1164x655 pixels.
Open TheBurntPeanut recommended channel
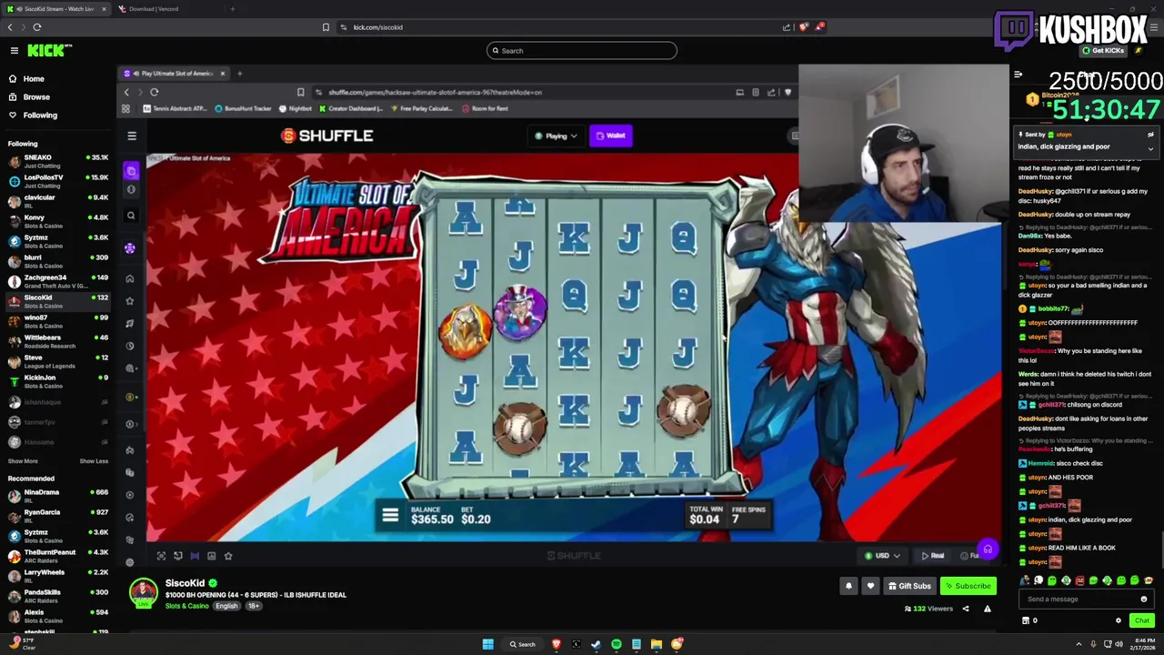56,556
